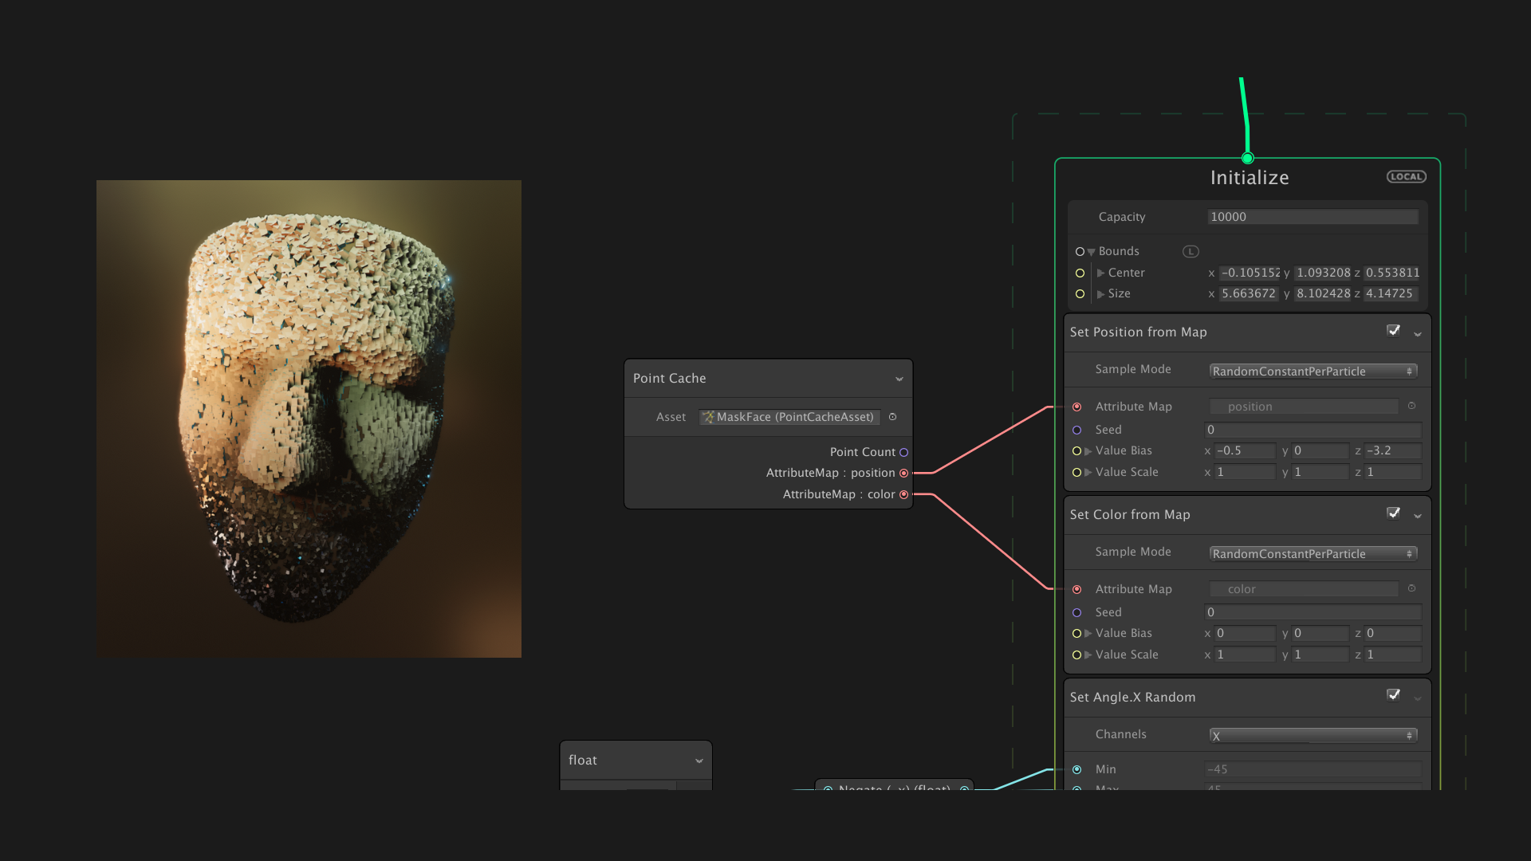Click Seed input port in Set Position
Screen dimensions: 1531x861
1076,431
